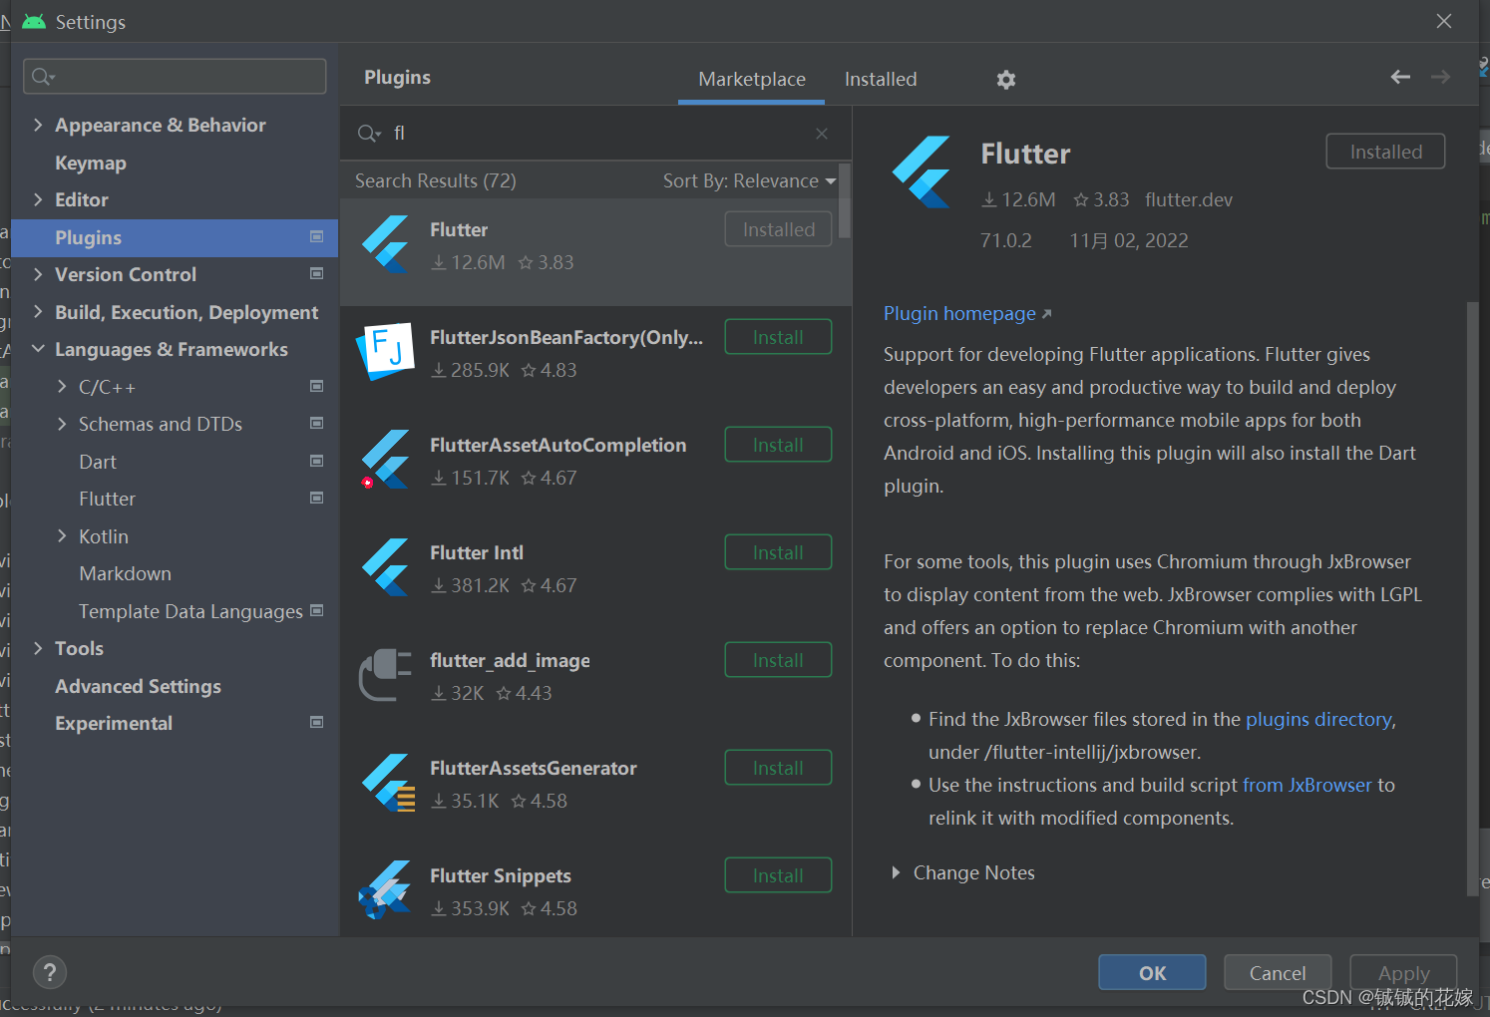This screenshot has width=1490, height=1017.
Task: Open the plugin search history magnifier
Action: pos(369,134)
